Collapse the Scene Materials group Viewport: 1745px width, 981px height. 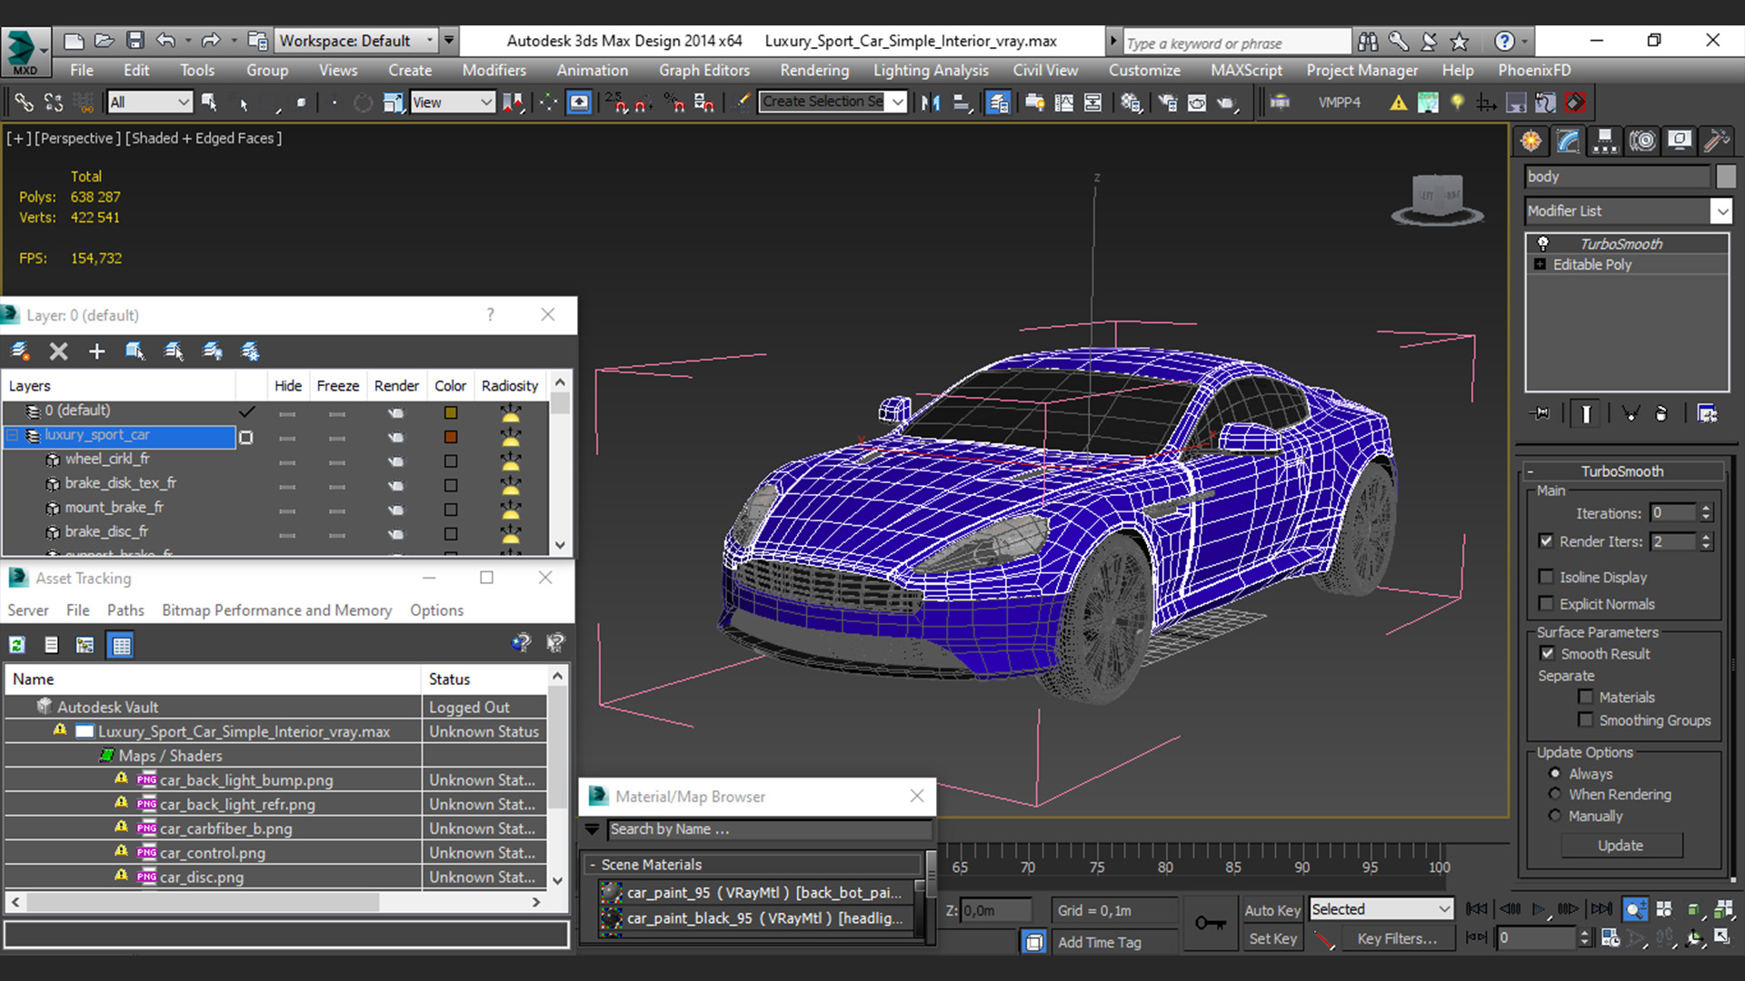(593, 865)
